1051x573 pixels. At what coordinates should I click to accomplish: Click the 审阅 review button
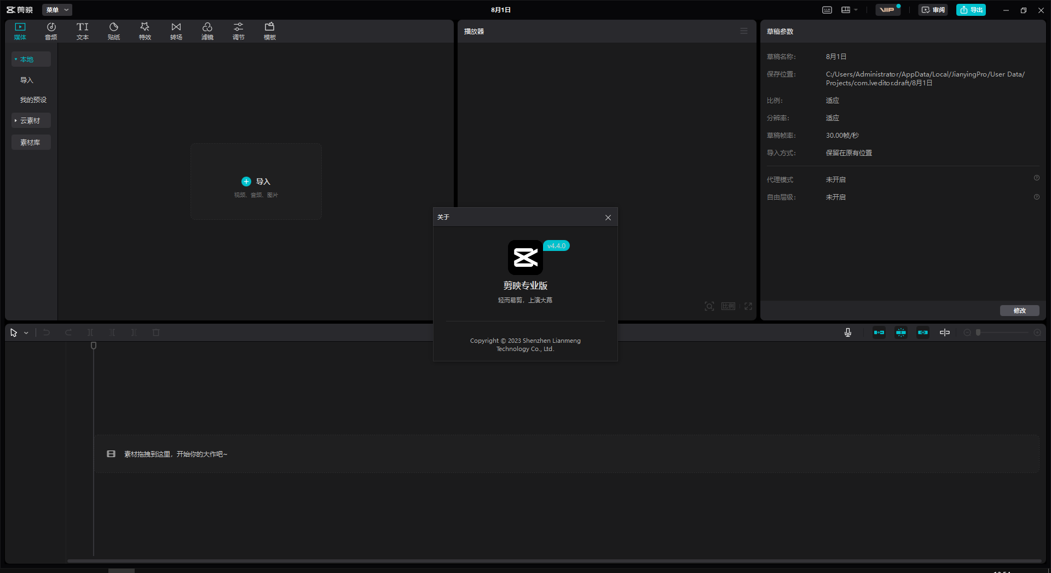933,10
